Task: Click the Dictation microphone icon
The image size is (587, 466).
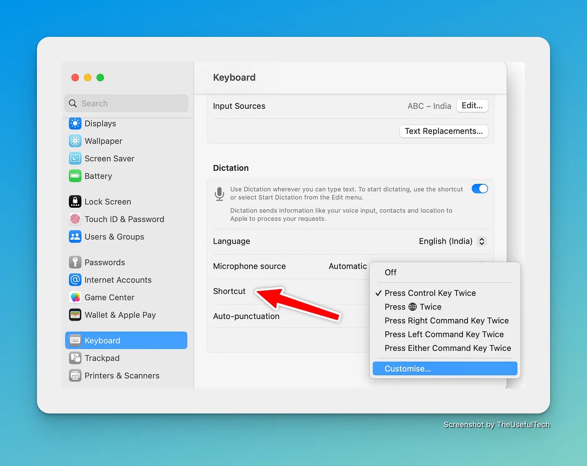Action: click(219, 194)
